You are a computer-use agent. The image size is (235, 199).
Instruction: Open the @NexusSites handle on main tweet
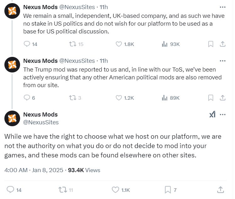pyautogui.click(x=41, y=122)
